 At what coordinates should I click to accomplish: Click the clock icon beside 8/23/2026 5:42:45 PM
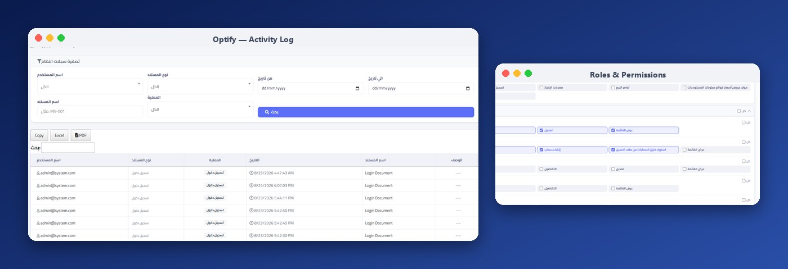coord(251,223)
